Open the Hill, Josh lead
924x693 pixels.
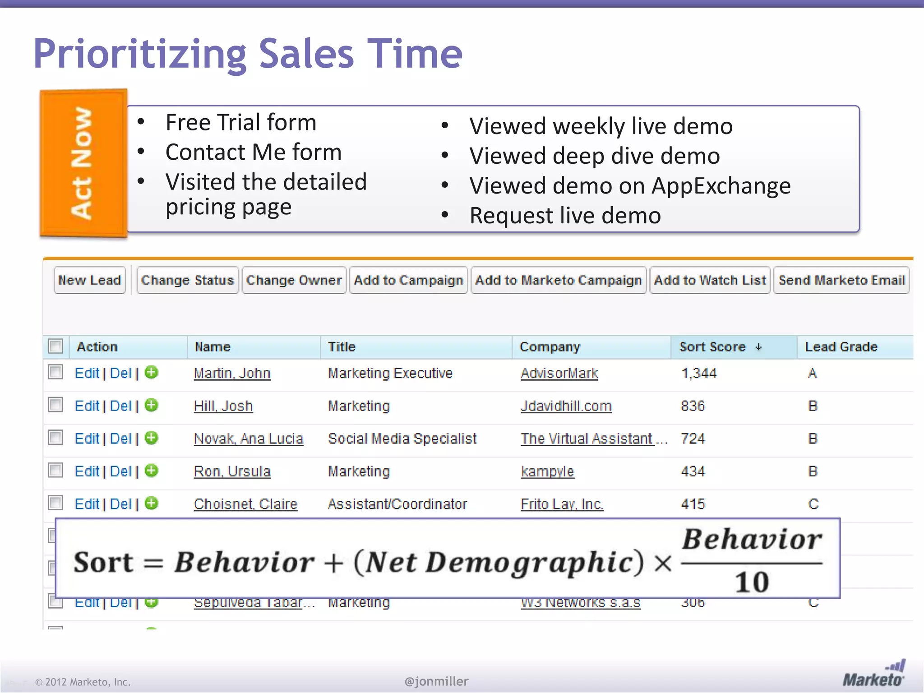223,406
